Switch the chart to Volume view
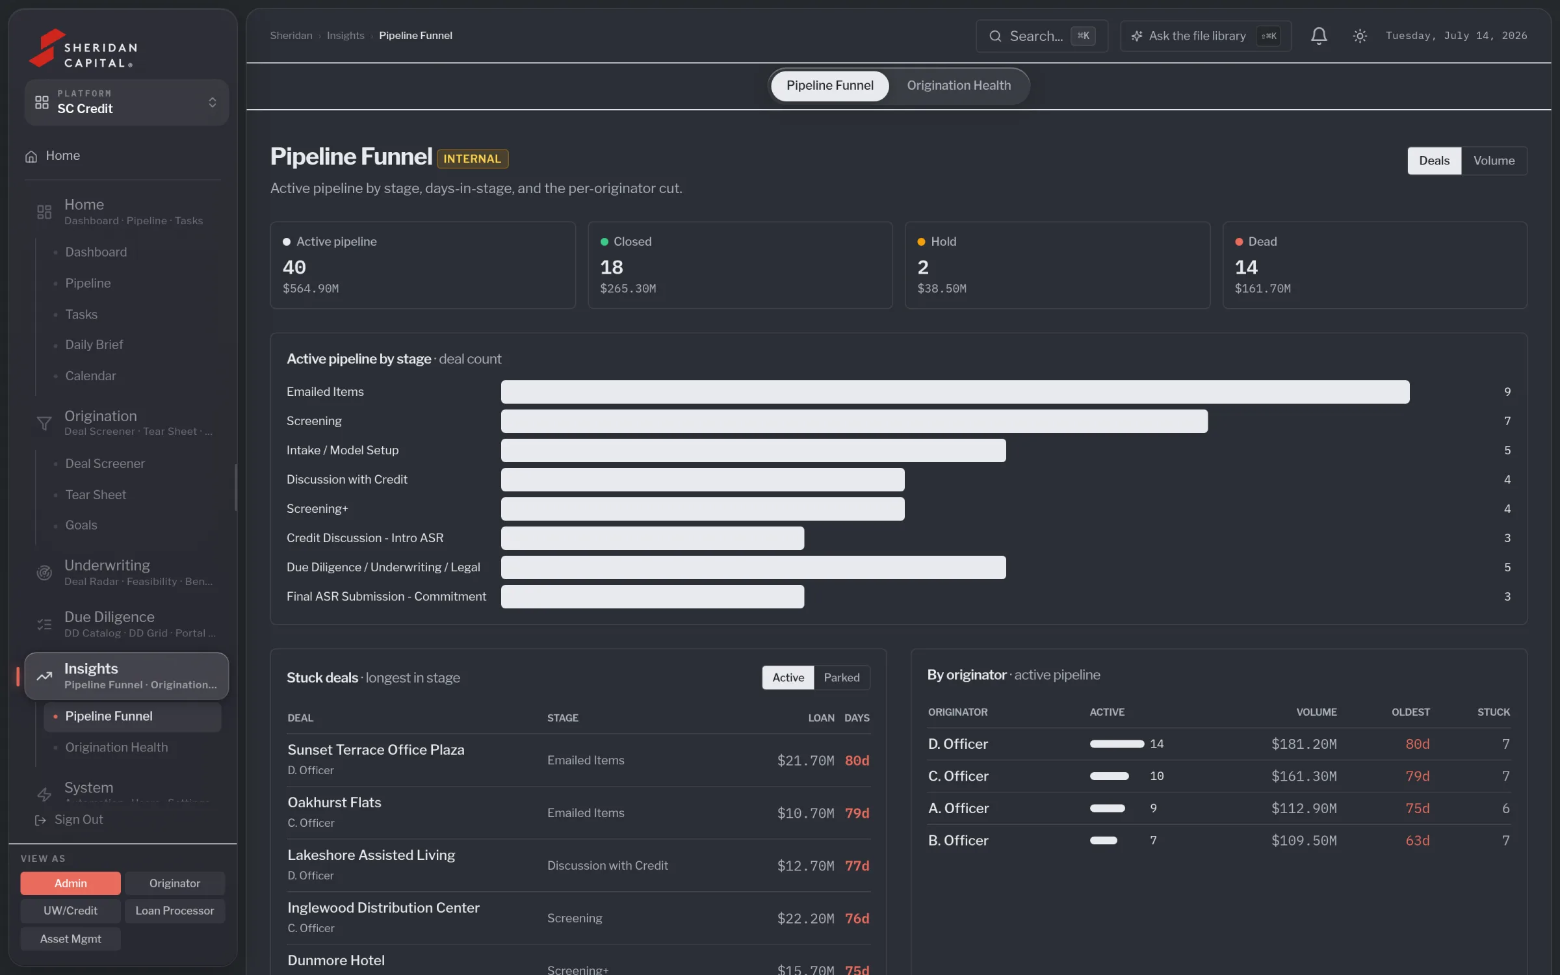 point(1494,161)
